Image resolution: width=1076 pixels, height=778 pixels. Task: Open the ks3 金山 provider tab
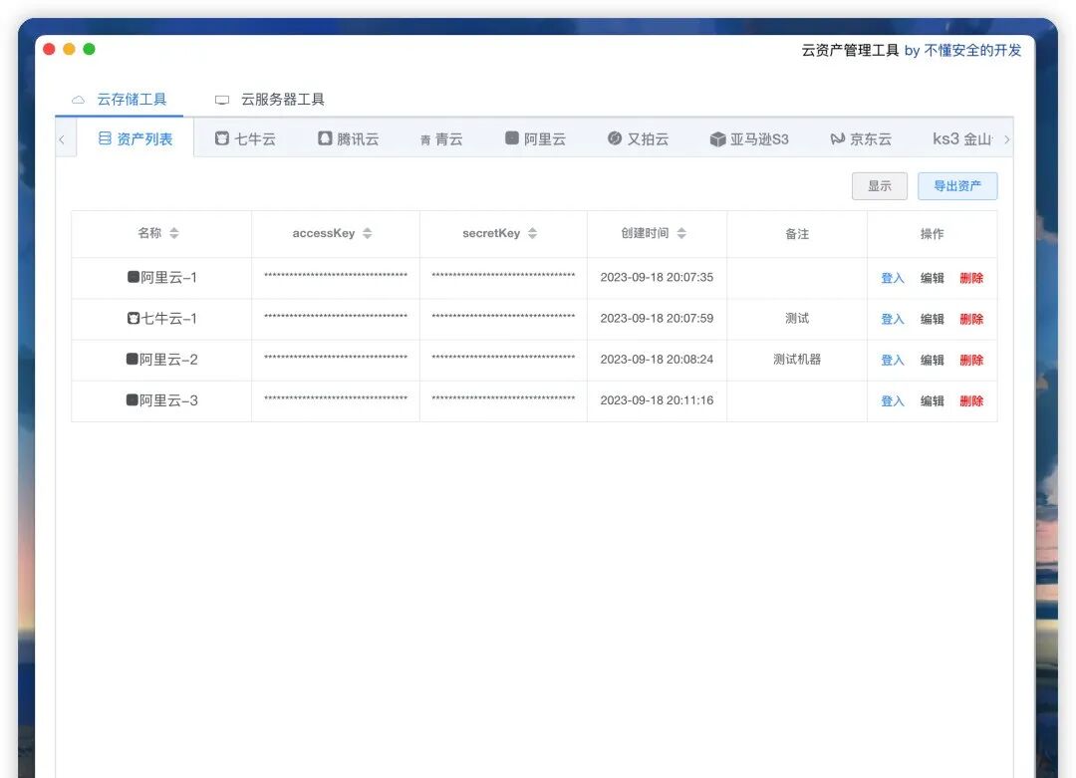[962, 138]
